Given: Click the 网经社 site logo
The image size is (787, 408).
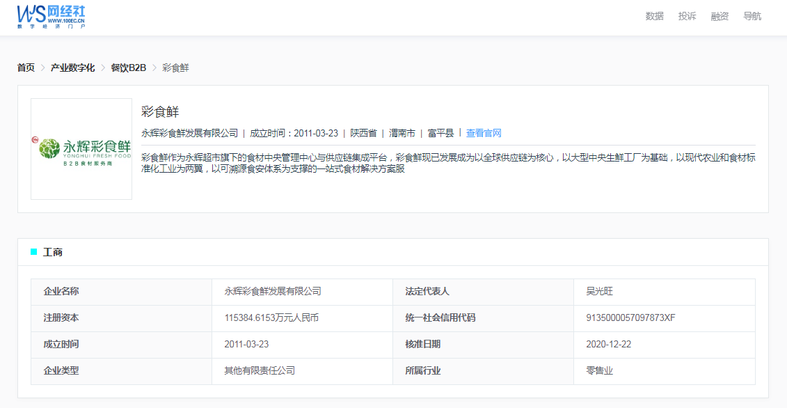Looking at the screenshot, I should (51, 16).
